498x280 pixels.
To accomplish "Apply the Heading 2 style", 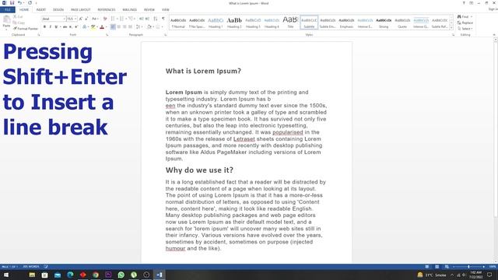I will point(234,23).
